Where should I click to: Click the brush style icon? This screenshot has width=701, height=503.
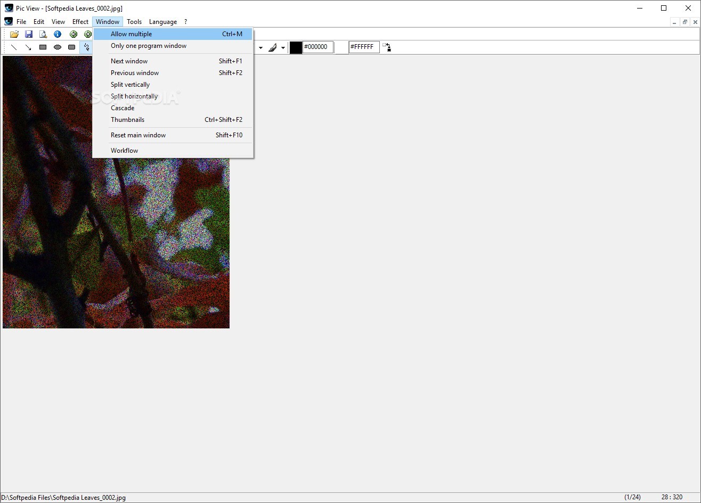[x=273, y=47]
